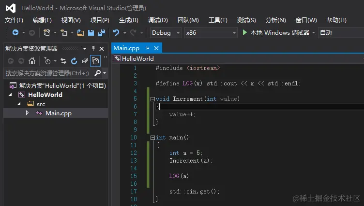
Task: Open the 调试(D) menu
Action: (x=158, y=20)
